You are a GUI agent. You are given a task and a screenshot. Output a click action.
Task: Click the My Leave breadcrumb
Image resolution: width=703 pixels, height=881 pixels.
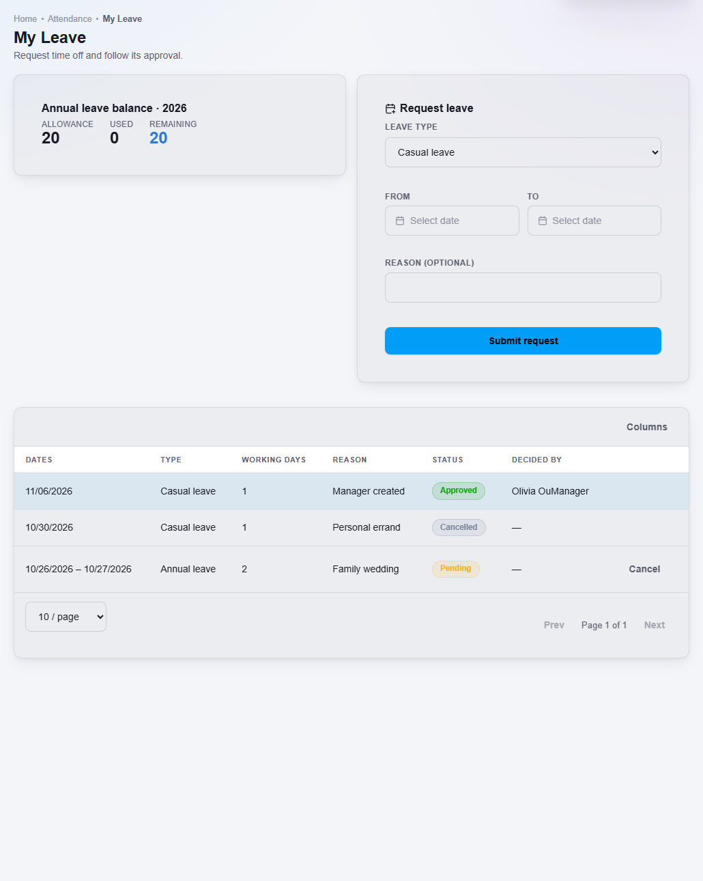(x=122, y=19)
